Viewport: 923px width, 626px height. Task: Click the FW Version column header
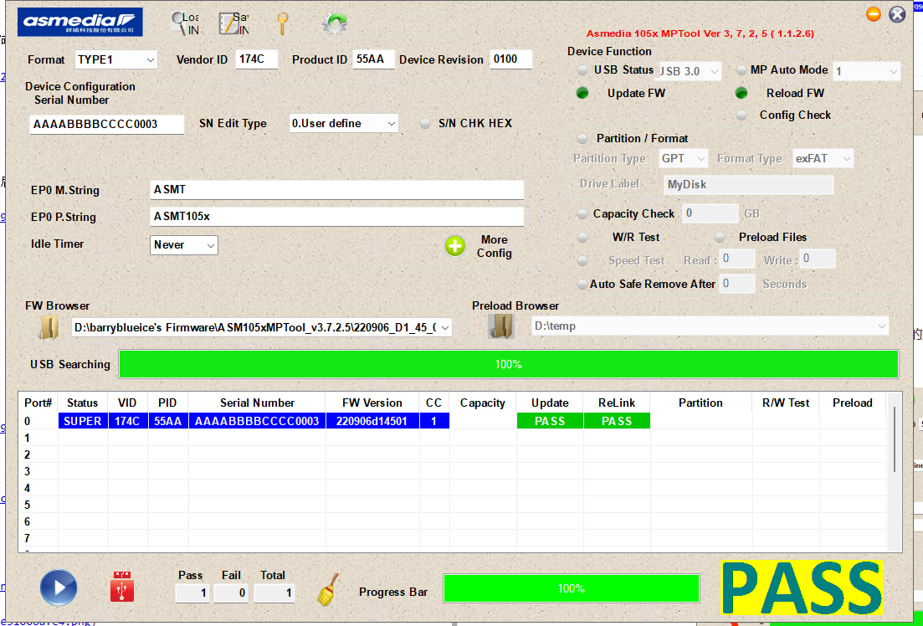click(372, 403)
